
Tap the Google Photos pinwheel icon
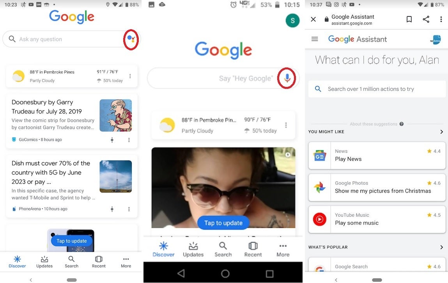319,187
